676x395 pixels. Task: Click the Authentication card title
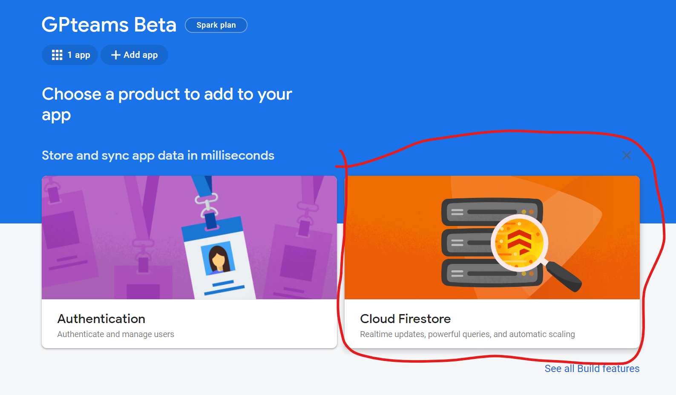pyautogui.click(x=101, y=319)
